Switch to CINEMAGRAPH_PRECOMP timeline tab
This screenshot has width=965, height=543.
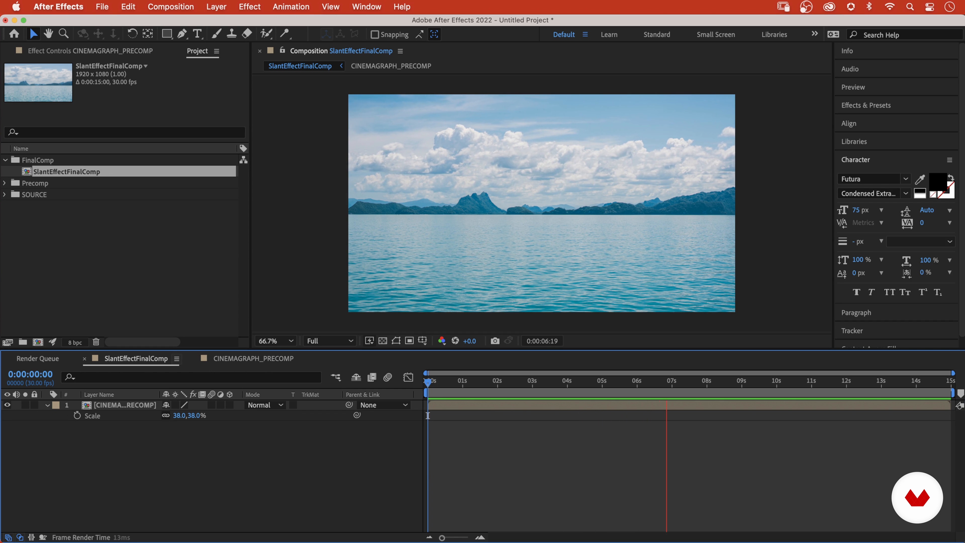coord(253,358)
